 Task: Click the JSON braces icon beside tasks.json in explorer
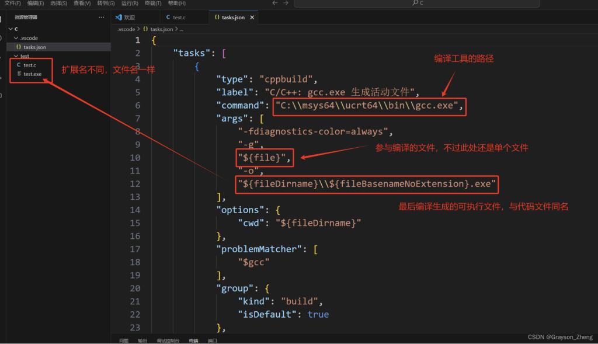(x=19, y=47)
